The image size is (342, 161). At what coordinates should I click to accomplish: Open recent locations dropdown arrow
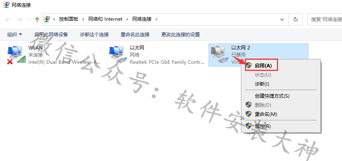(x=29, y=20)
